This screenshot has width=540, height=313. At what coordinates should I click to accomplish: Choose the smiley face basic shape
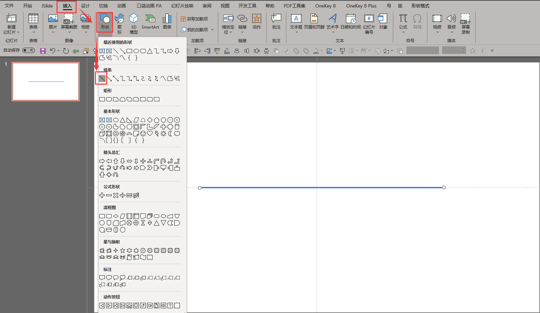[143, 134]
